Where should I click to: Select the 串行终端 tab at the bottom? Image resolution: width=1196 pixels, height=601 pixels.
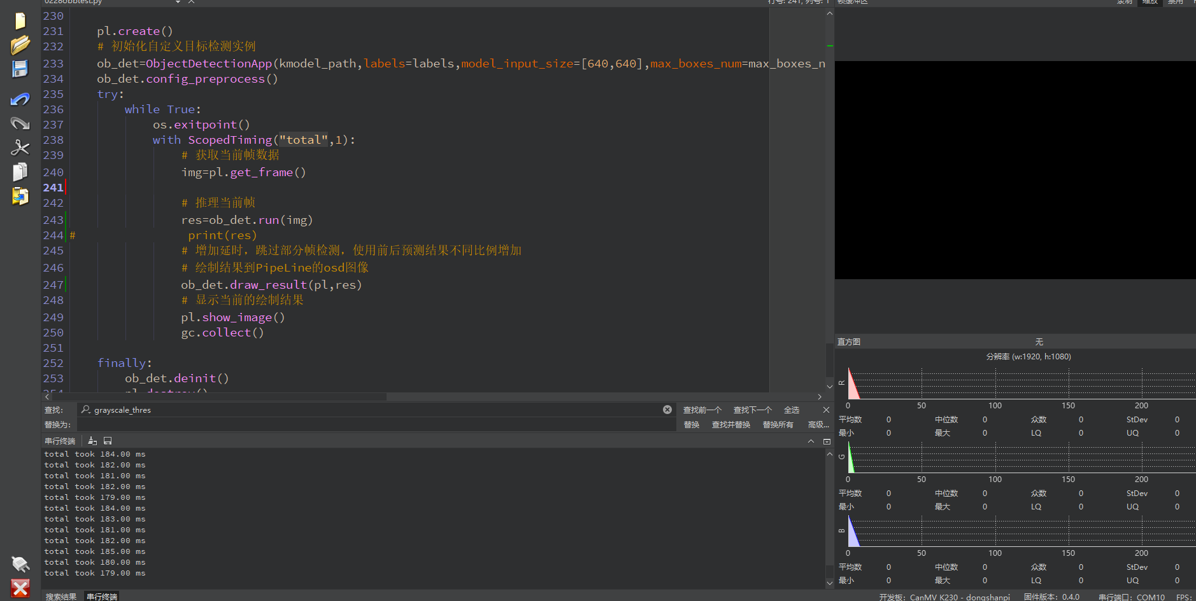coord(102,597)
